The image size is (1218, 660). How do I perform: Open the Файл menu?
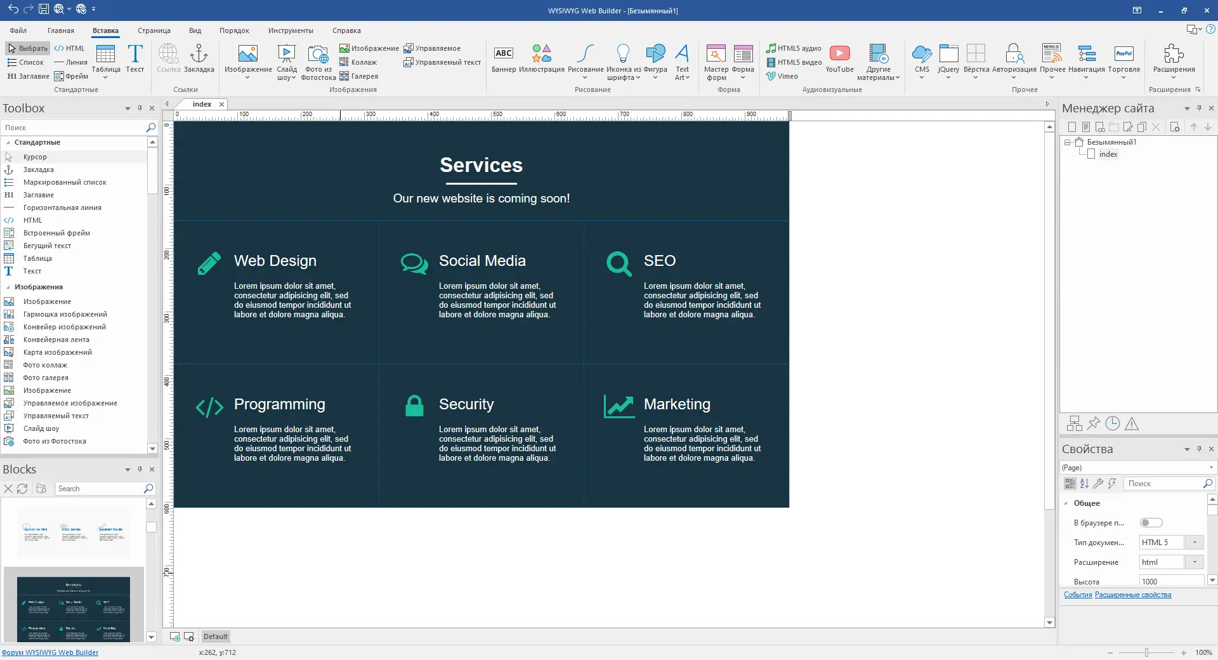tap(18, 30)
